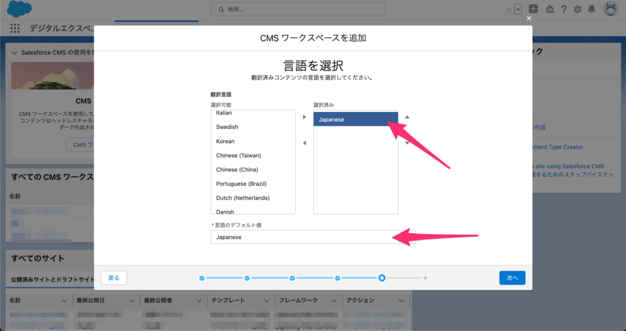The image size is (626, 331).
Task: Open the setup gear icon
Action: click(578, 9)
